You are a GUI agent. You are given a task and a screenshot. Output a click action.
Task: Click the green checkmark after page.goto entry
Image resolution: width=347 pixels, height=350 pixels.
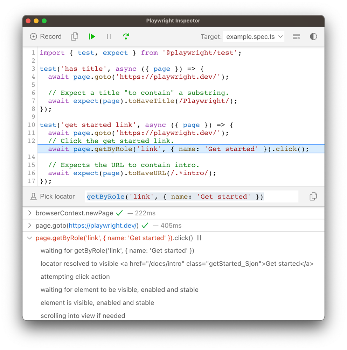[145, 226]
